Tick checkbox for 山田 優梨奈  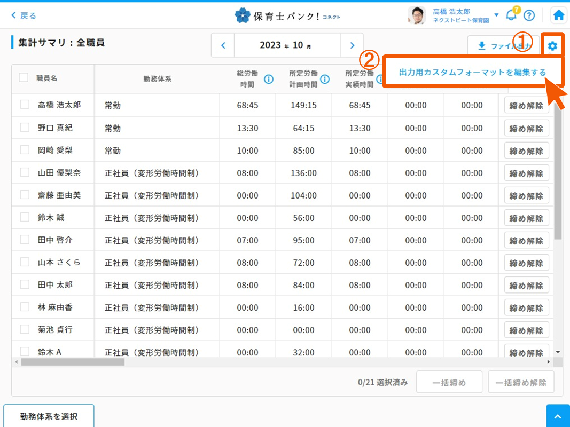pos(25,172)
